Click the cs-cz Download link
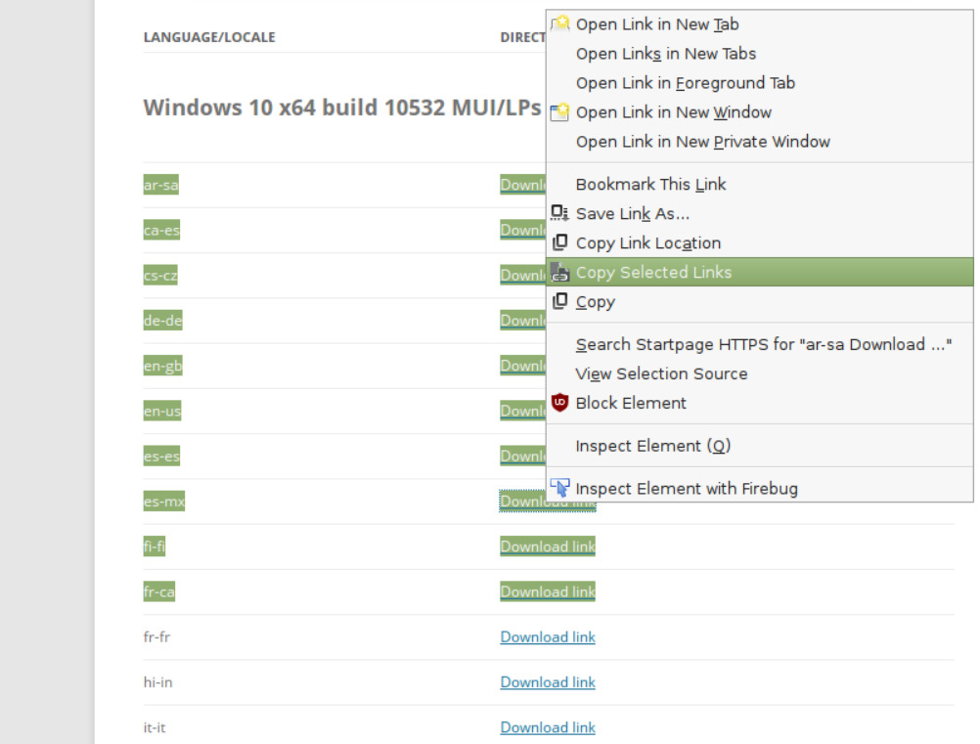 (x=522, y=276)
